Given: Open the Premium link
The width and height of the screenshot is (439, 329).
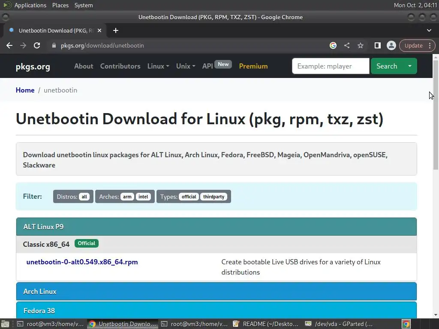Looking at the screenshot, I should tap(253, 66).
